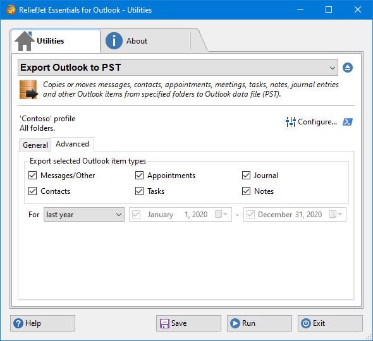Toggle the Contacts checkbox
The height and width of the screenshot is (341, 373).
[x=33, y=191]
